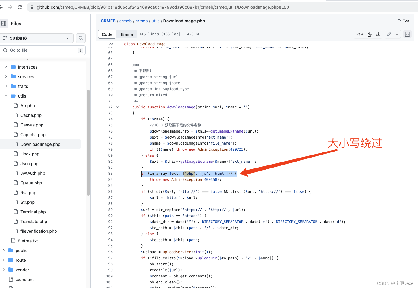Screen dimensions: 418x288
Task: Focus the Go to file search field
Action: coord(43,50)
